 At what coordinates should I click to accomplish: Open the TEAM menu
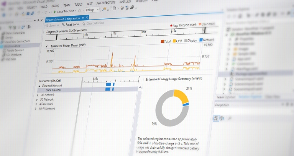pyautogui.click(x=67, y=5)
